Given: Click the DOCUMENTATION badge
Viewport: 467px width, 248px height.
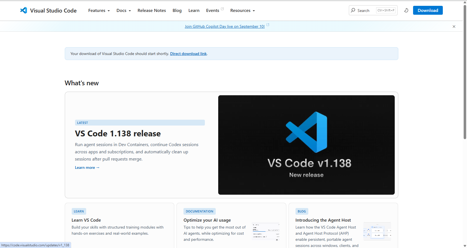Looking at the screenshot, I should pos(200,211).
